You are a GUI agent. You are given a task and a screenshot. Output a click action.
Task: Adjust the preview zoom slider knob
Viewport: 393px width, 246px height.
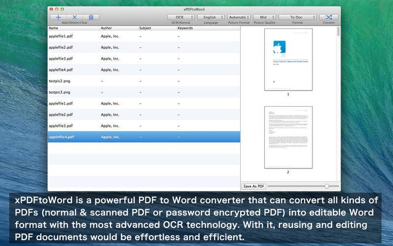click(327, 186)
